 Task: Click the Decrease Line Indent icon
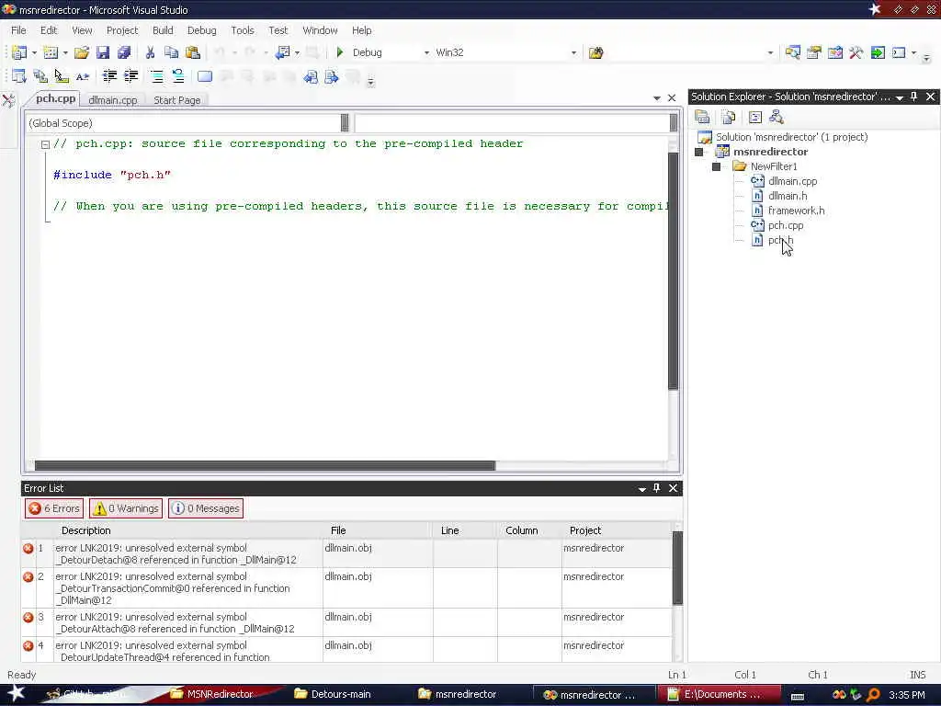coord(110,76)
